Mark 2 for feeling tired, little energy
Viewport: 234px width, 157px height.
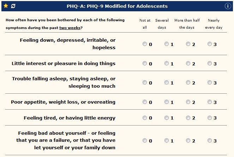coord(188,118)
